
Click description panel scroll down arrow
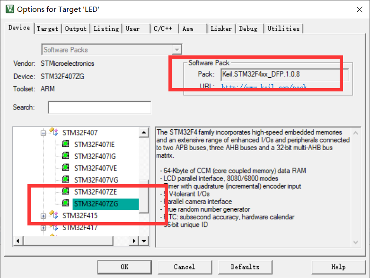(x=356, y=242)
